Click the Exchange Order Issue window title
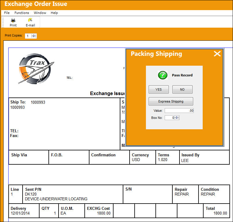The width and height of the screenshot is (233, 222). pyautogui.click(x=36, y=4)
